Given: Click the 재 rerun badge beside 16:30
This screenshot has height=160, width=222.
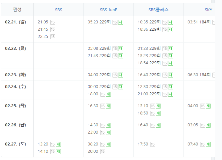Looking at the screenshot, I should (x=108, y=106).
